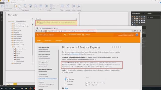
Task: Bookmark page with the star icon
Action: click(x=132, y=31)
